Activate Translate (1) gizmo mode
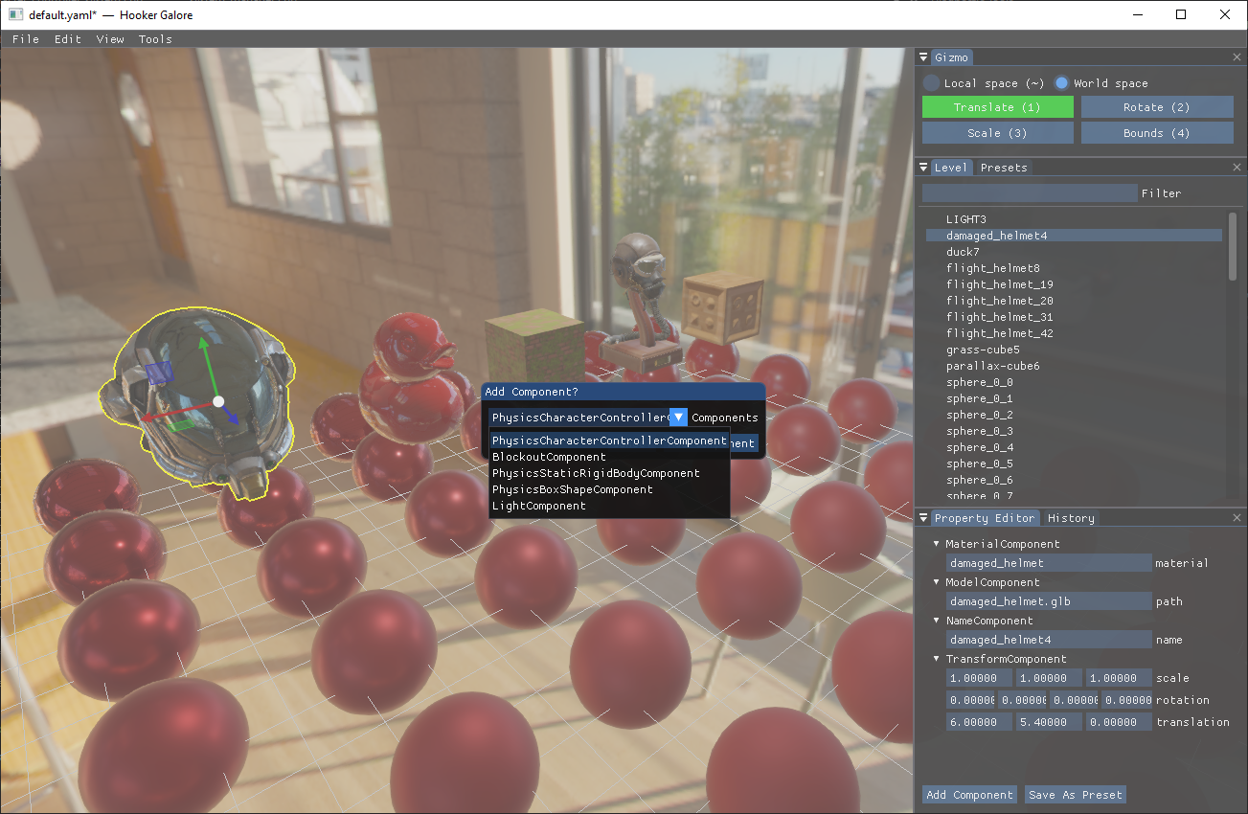Screen dimensions: 1248x814 point(998,107)
